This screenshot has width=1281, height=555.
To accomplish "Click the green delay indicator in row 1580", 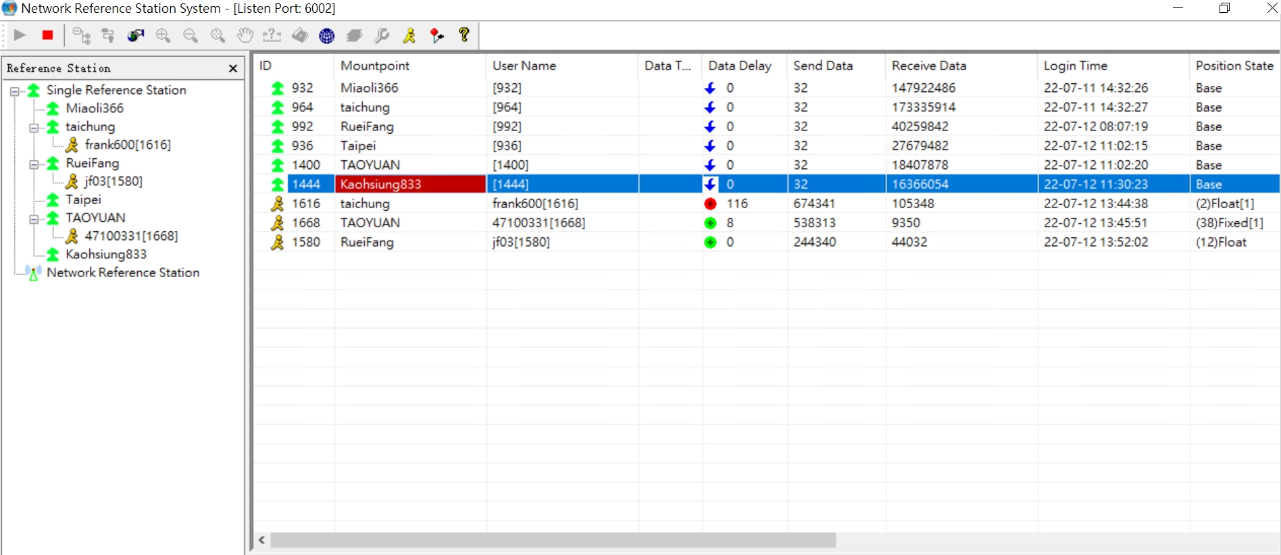I will (710, 242).
